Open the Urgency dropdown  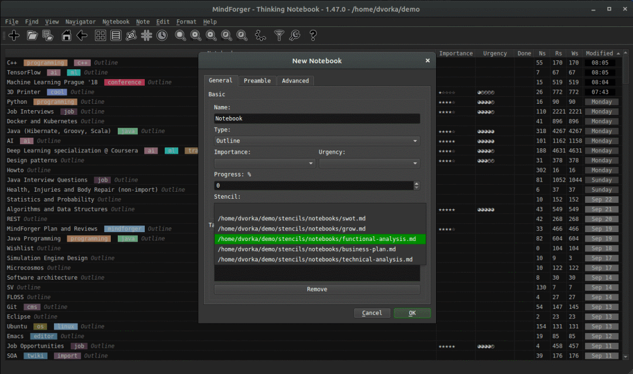[x=369, y=164]
